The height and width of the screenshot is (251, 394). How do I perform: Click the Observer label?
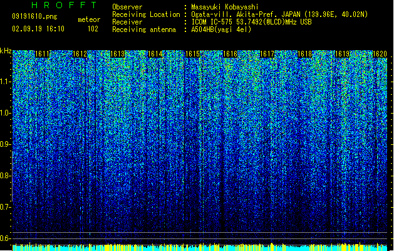[x=127, y=7]
